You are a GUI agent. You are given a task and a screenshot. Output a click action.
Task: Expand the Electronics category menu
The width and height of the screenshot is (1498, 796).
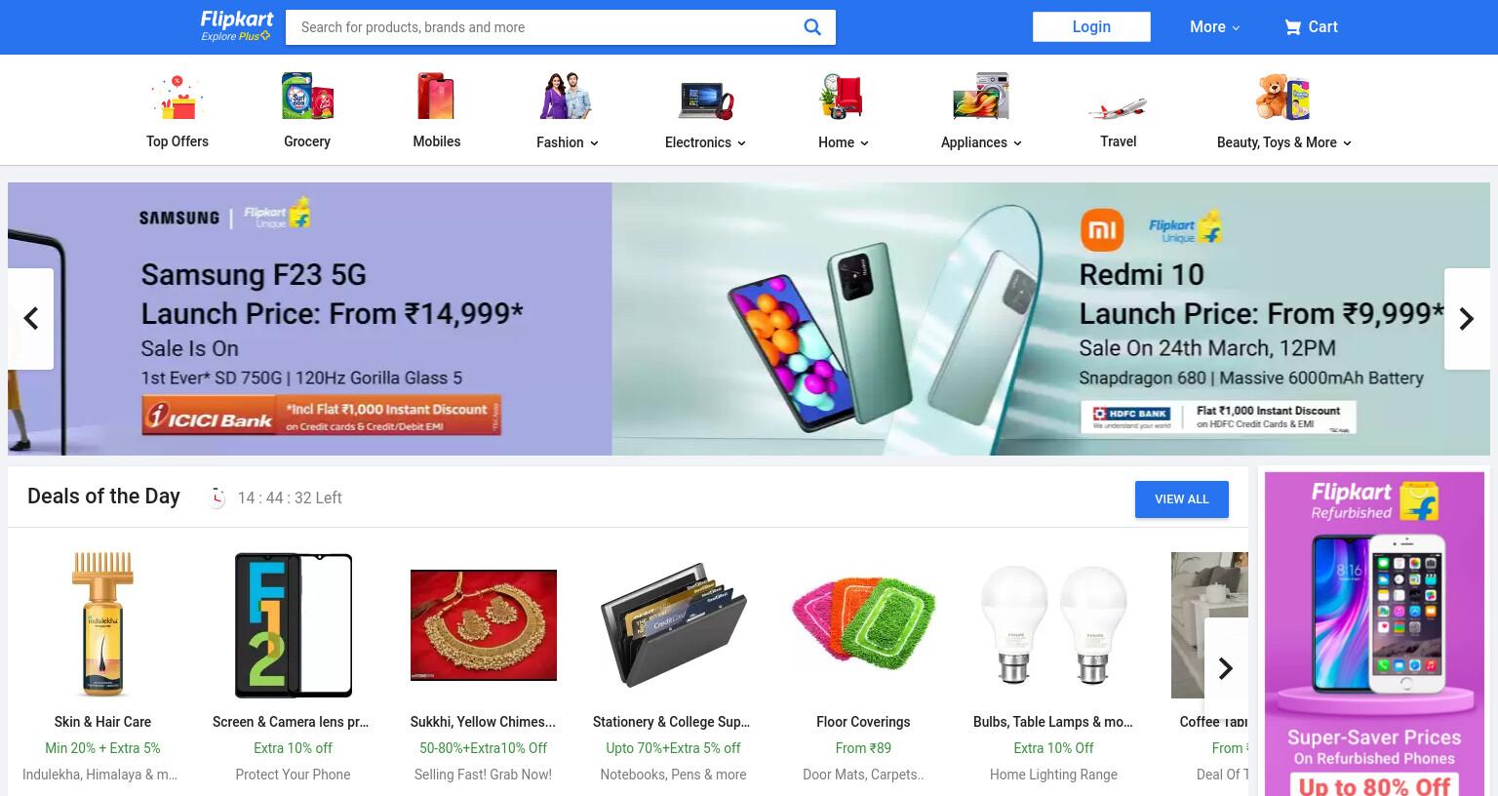click(705, 142)
